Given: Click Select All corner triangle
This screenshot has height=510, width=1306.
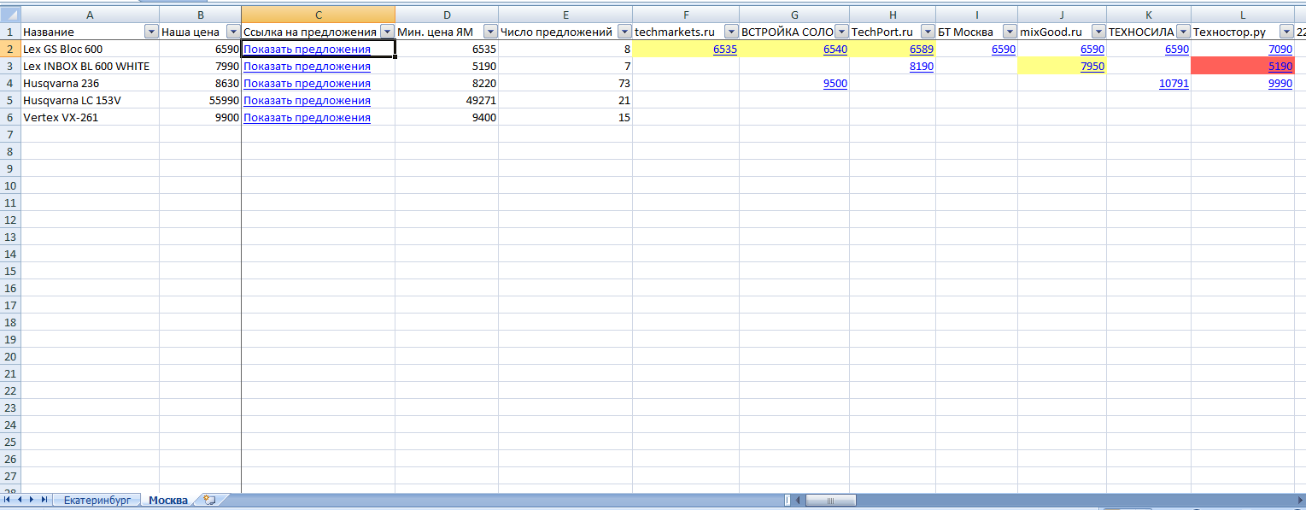Looking at the screenshot, I should 9,15.
